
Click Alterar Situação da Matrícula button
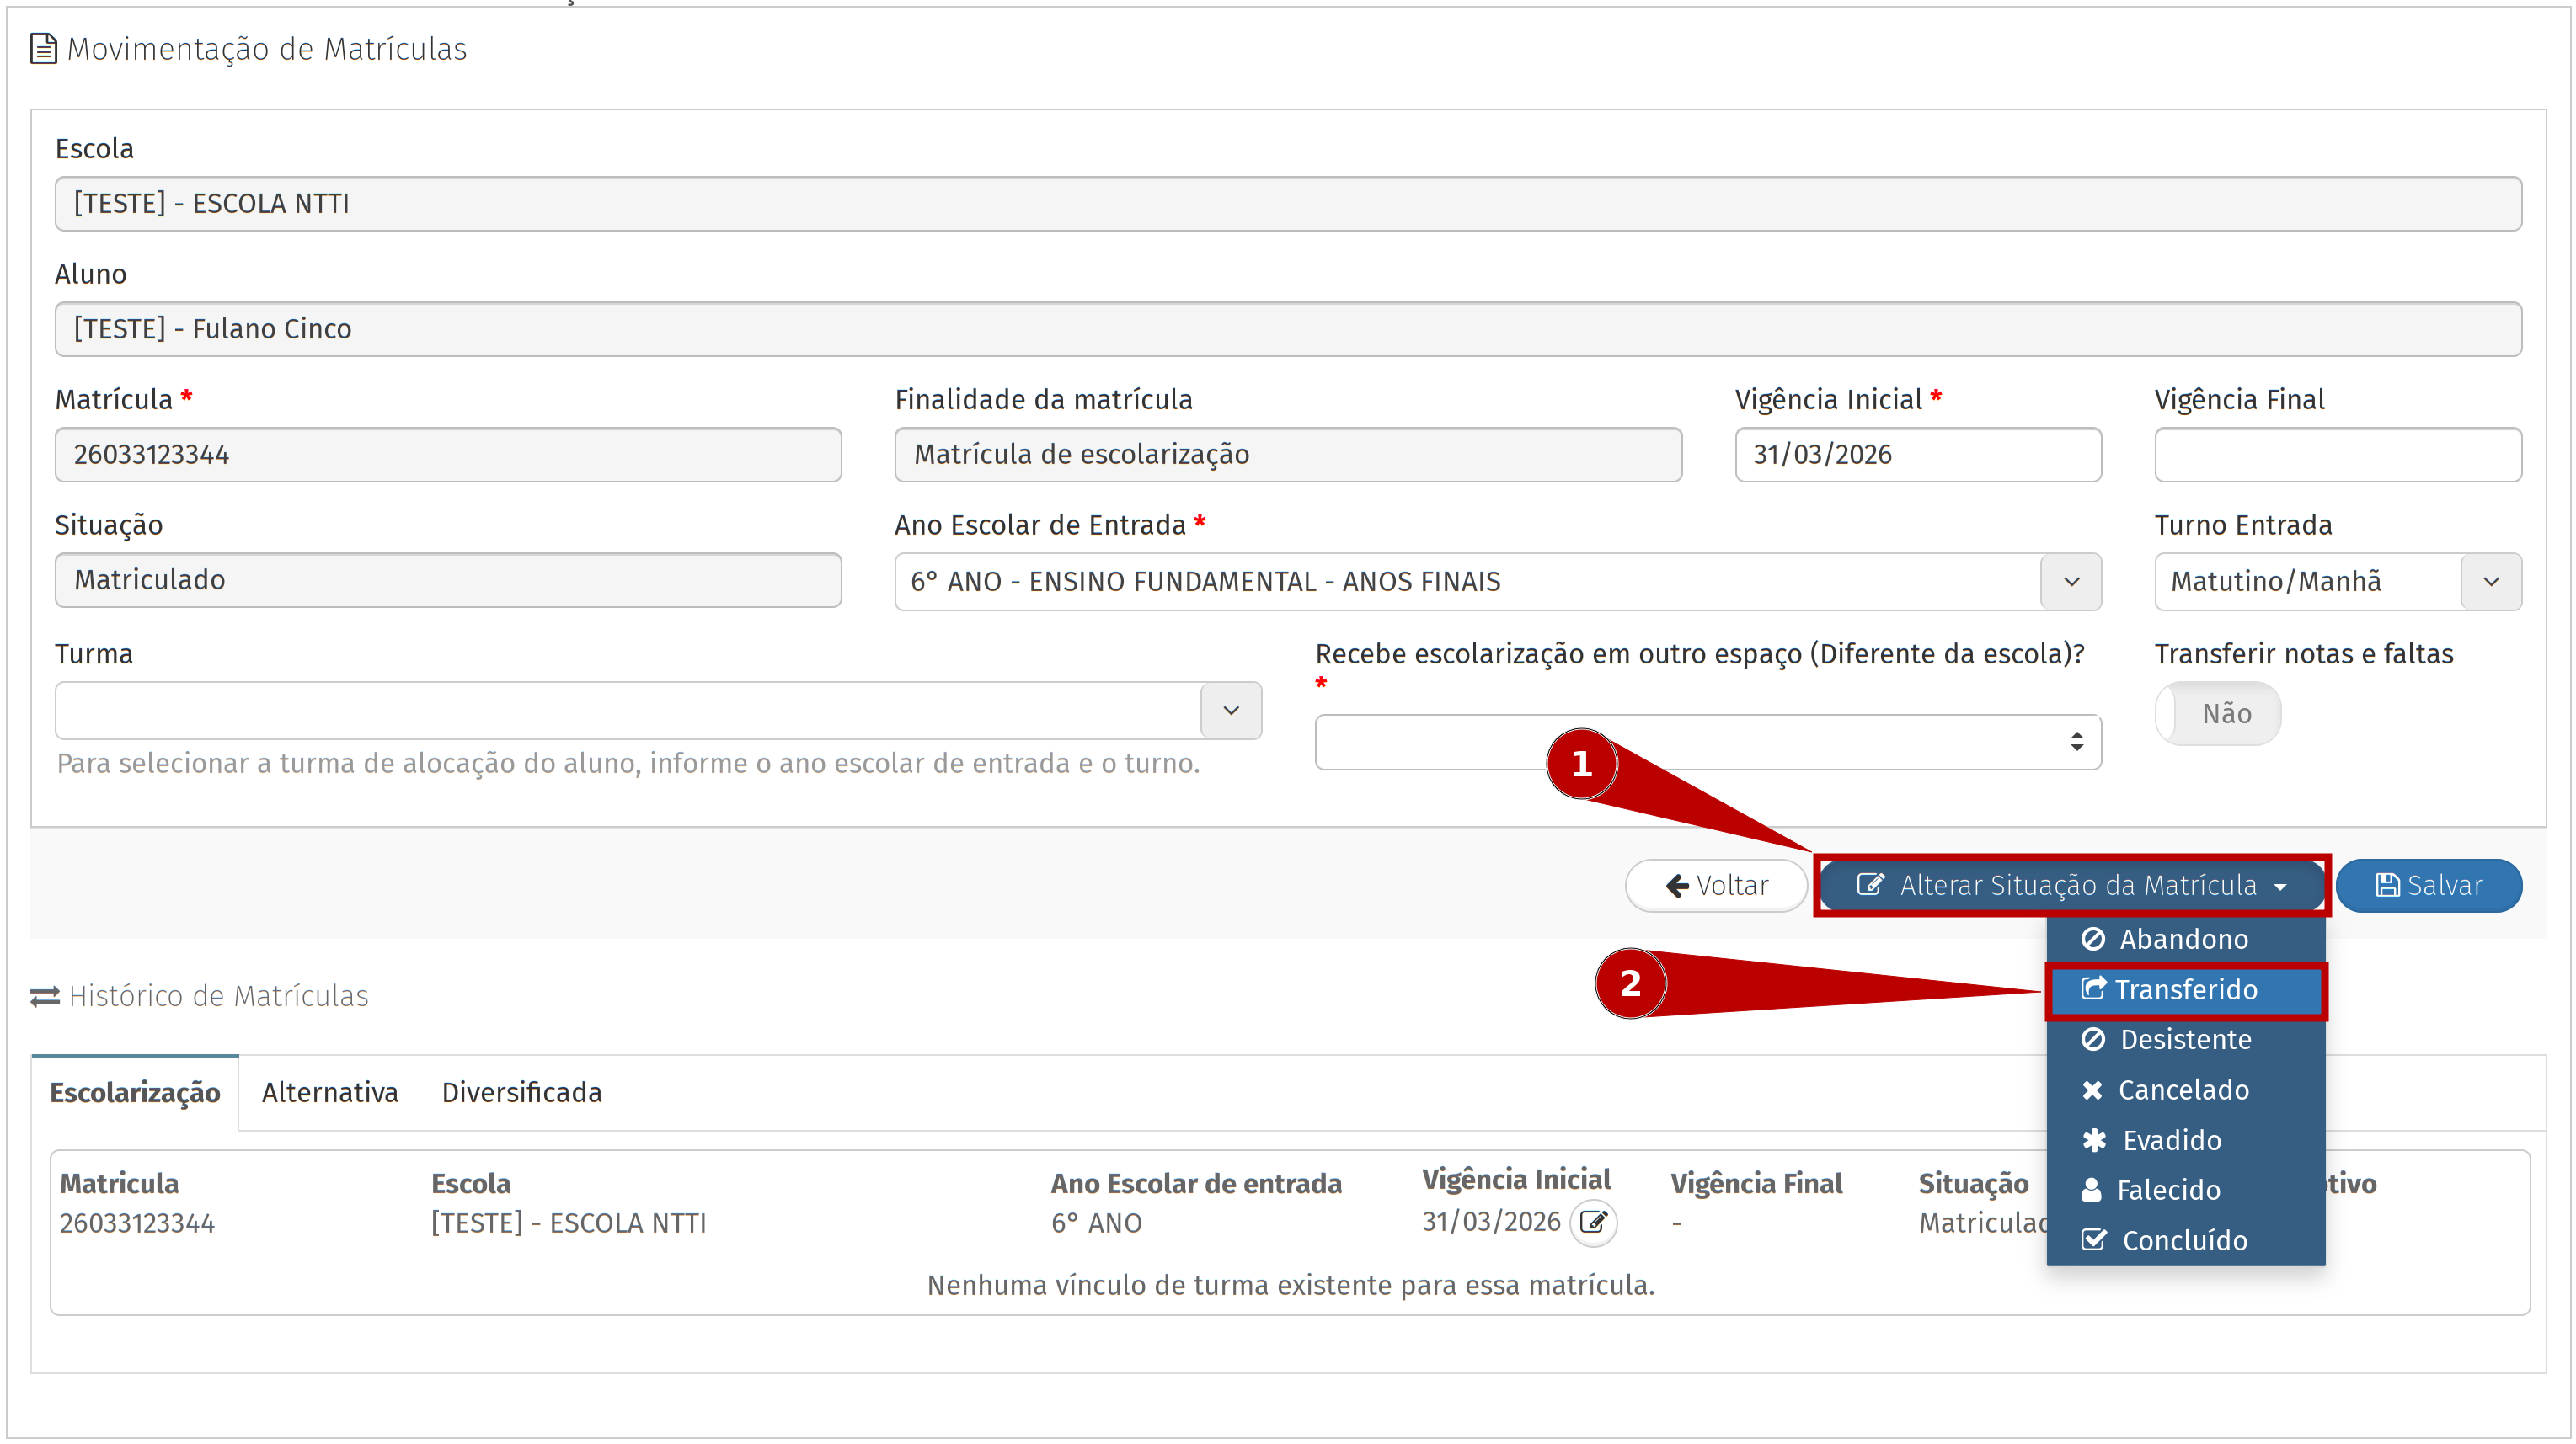pos(2072,886)
